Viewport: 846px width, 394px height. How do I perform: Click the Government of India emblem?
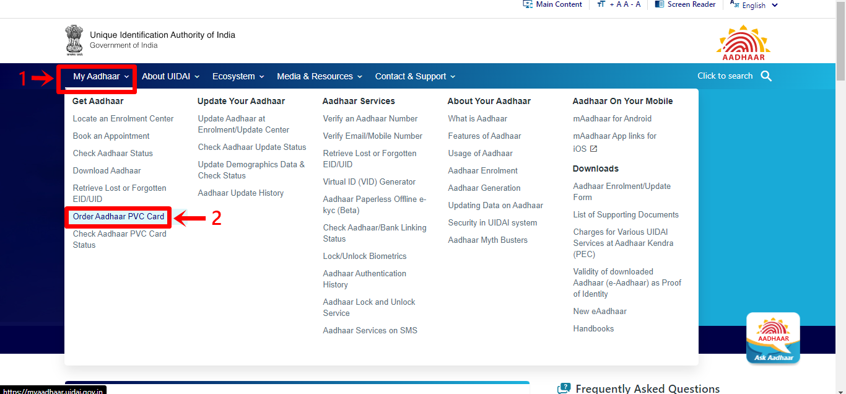[x=74, y=41]
